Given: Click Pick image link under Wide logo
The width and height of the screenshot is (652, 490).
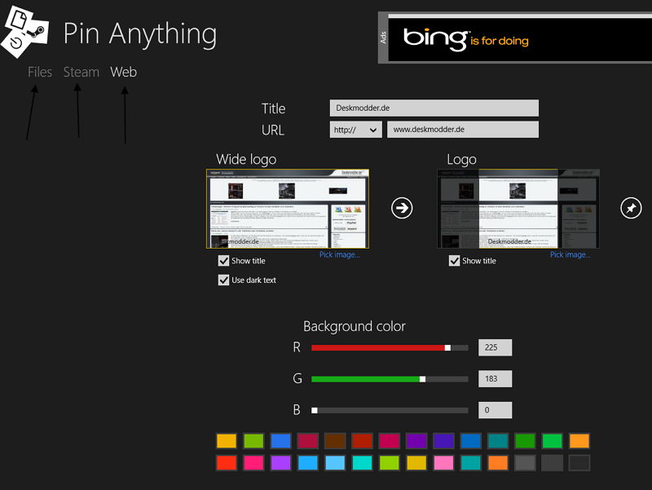Looking at the screenshot, I should pos(339,254).
